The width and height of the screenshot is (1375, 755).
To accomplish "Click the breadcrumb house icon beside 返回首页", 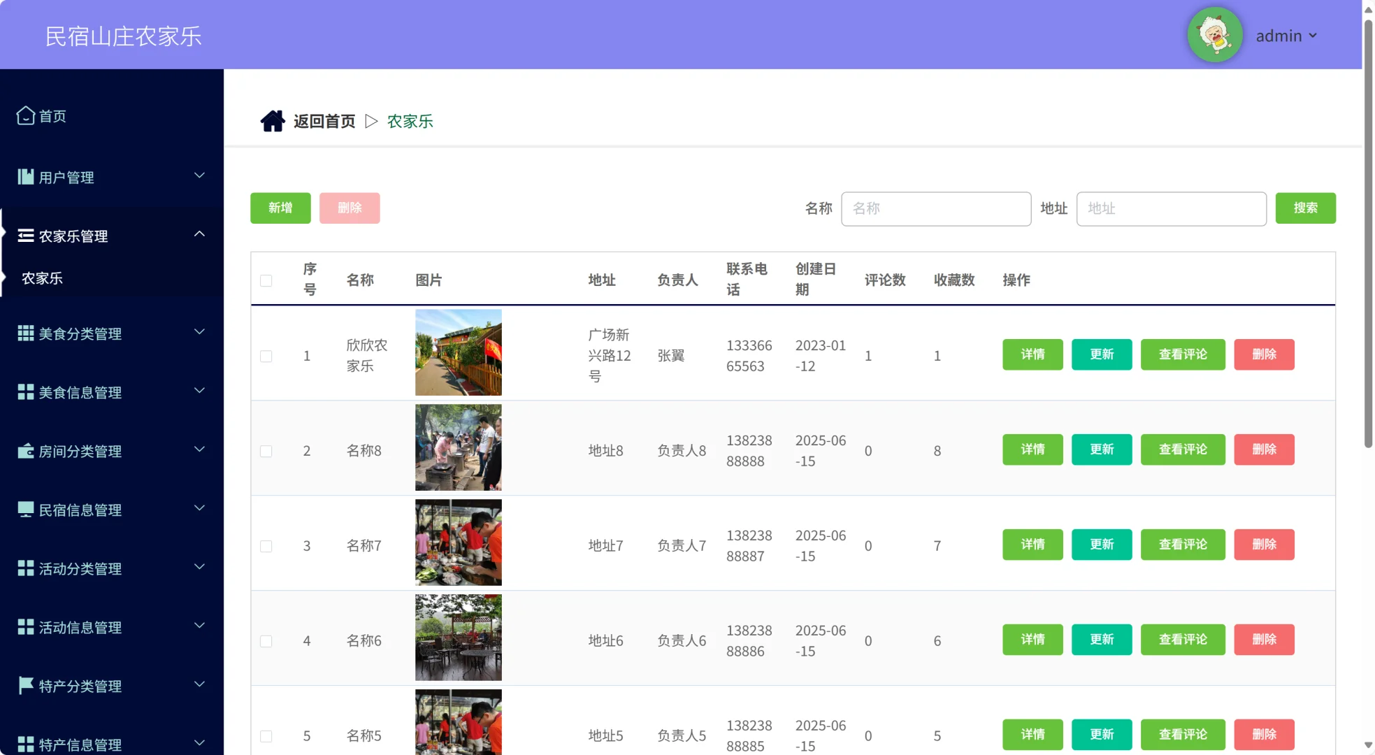I will (273, 121).
